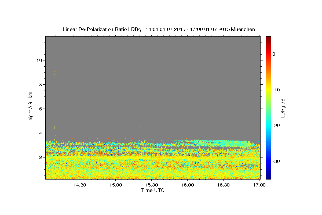Click the start time '14:01 01.07.2015' in the title
Screen dimensions: 322x215
click(165, 29)
